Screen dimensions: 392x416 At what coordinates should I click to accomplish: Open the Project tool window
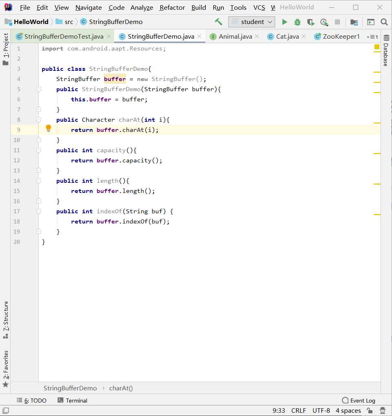click(6, 49)
